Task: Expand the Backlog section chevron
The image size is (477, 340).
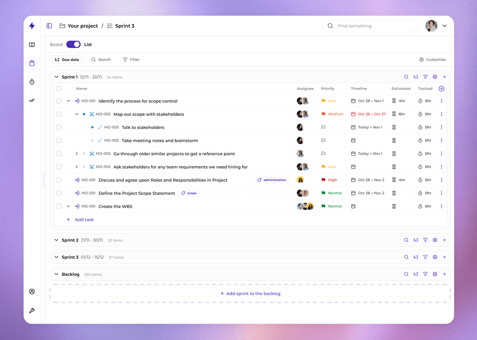Action: tap(56, 274)
